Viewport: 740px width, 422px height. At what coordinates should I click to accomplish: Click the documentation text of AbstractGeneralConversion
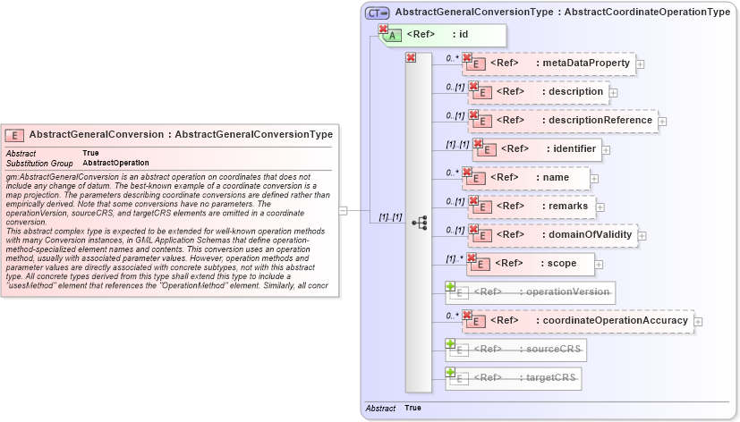(168, 231)
